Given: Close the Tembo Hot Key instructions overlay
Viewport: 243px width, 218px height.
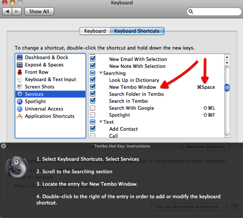Looking at the screenshot, I should tap(3, 146).
